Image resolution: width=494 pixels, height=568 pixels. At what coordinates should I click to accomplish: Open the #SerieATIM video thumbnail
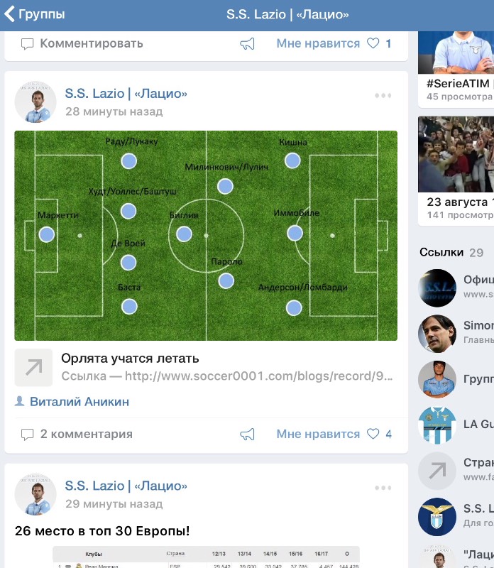point(456,53)
